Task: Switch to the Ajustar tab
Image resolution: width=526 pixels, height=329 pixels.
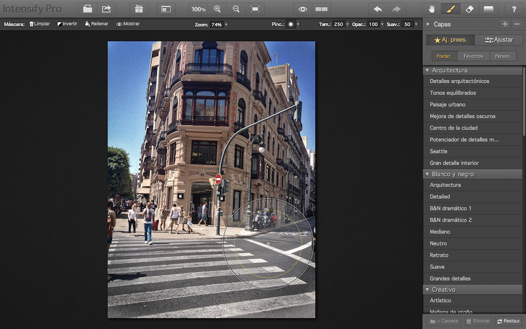Action: tap(499, 40)
